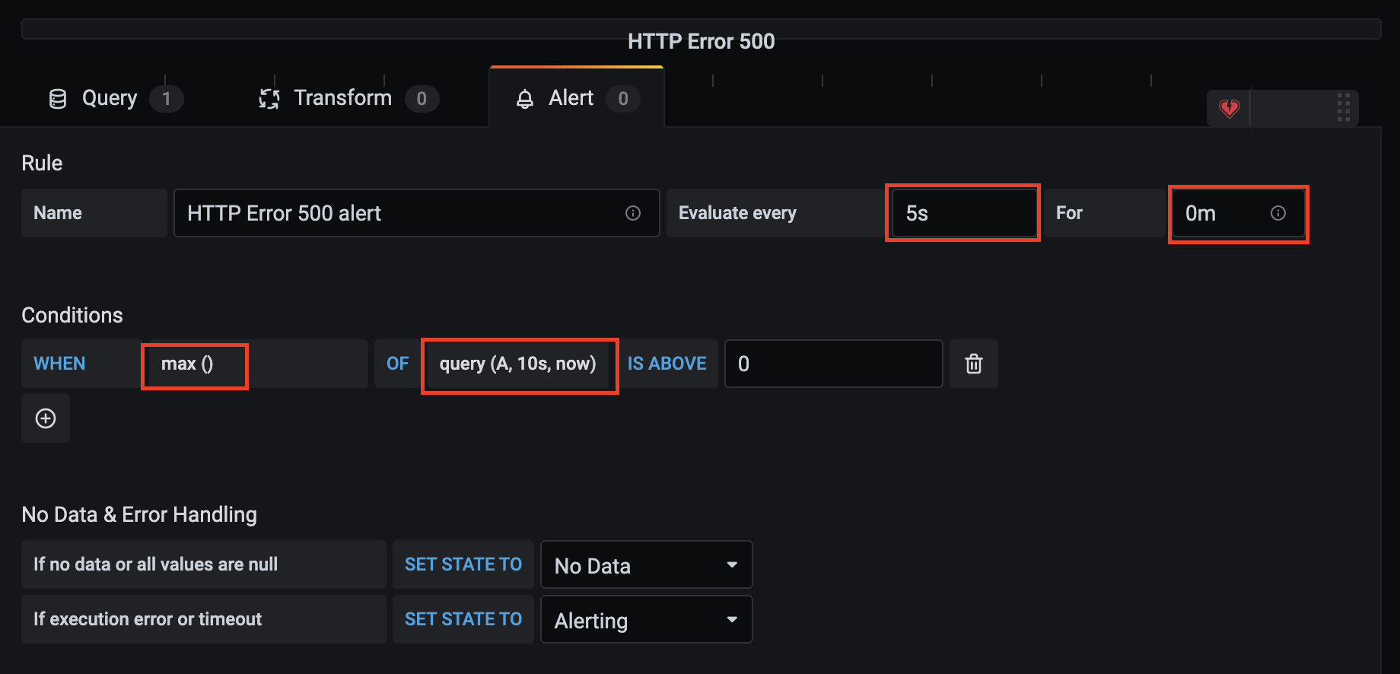The width and height of the screenshot is (1400, 674).
Task: Delete the condition with trash icon
Action: [974, 364]
